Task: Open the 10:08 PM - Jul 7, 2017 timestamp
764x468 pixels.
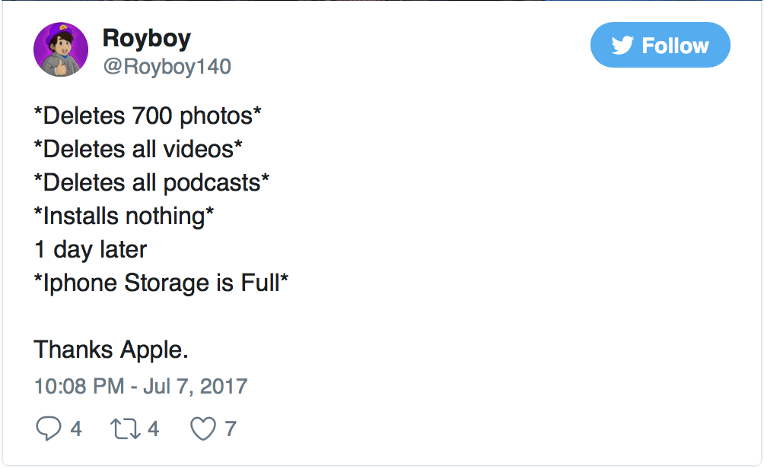Action: pos(141,385)
